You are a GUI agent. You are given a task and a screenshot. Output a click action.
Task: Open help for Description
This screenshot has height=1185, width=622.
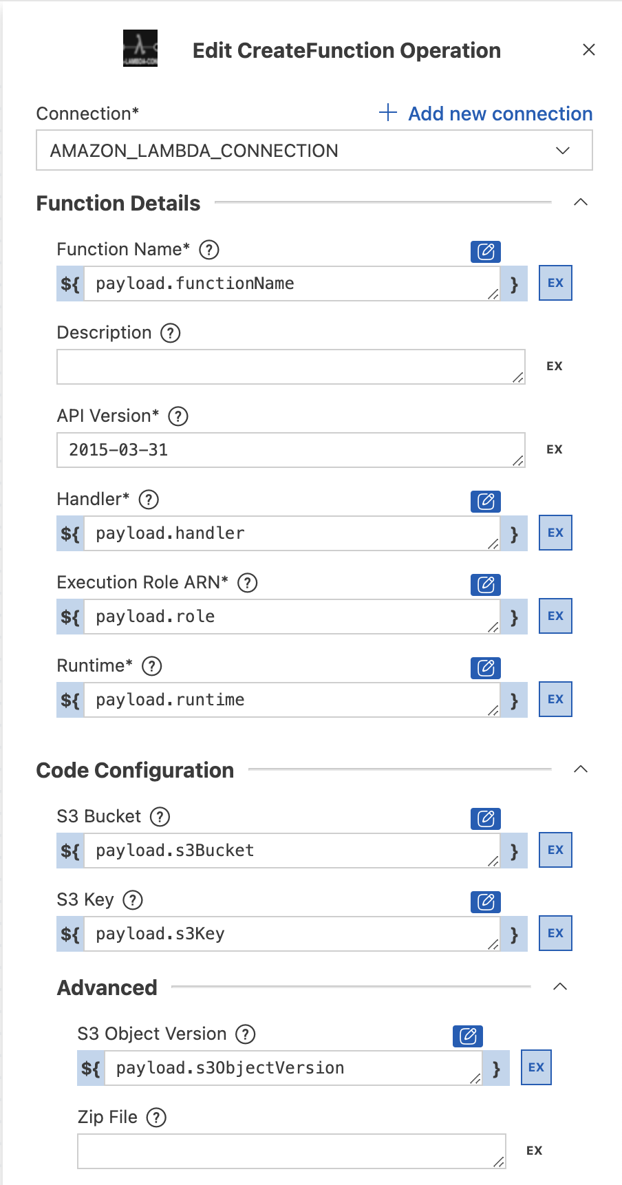click(171, 333)
